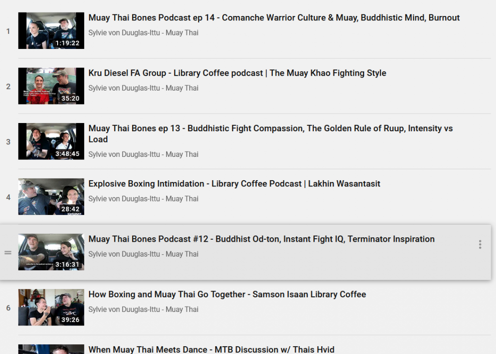The width and height of the screenshot is (496, 354).
Task: Visit the channel name under Muay Thai Bones ep 13
Action: click(x=143, y=154)
